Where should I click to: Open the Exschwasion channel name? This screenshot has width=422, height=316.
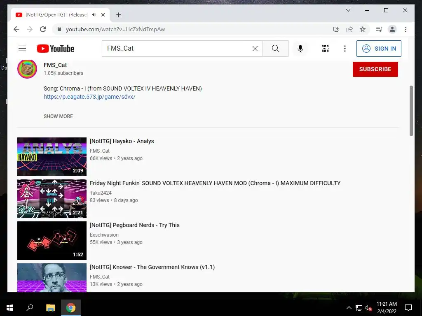(x=104, y=235)
